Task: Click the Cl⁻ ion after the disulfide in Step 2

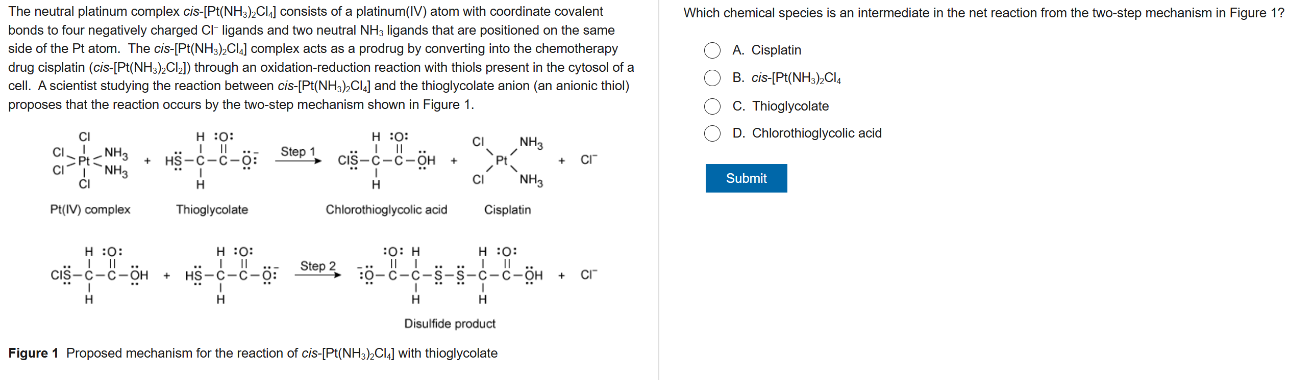Action: 588,275
